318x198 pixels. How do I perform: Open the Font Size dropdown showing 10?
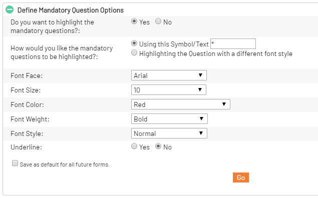169,90
